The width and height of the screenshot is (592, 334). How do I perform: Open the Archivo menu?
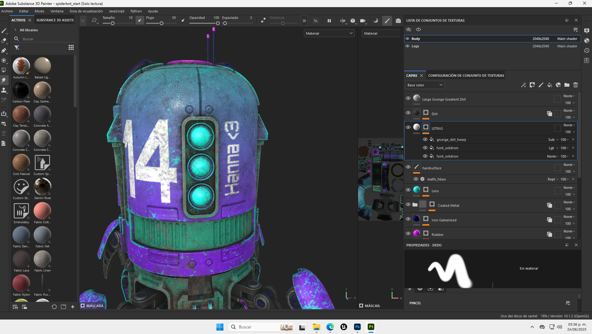click(7, 11)
